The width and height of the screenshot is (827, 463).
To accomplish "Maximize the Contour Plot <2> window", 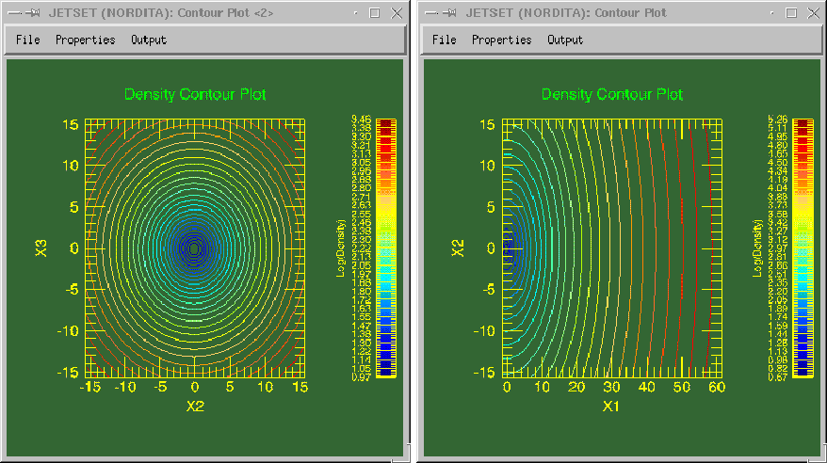I will pyautogui.click(x=375, y=13).
